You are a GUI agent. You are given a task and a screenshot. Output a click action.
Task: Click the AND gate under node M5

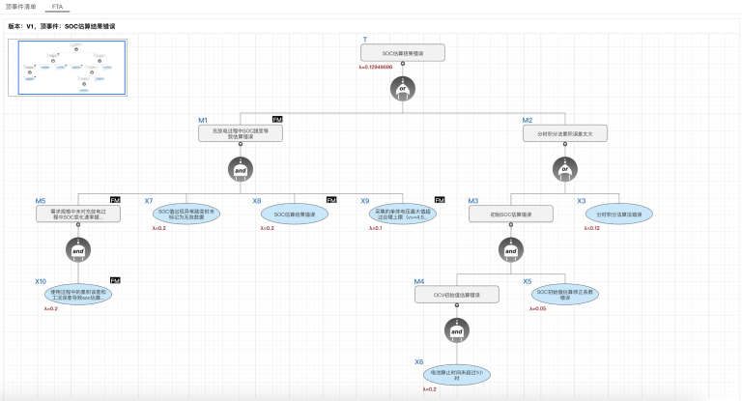tap(78, 250)
